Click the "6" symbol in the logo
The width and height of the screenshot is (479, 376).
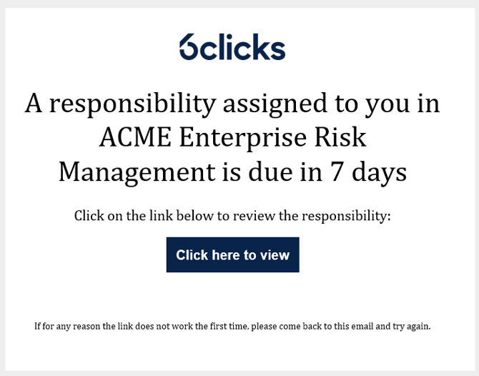tap(189, 47)
